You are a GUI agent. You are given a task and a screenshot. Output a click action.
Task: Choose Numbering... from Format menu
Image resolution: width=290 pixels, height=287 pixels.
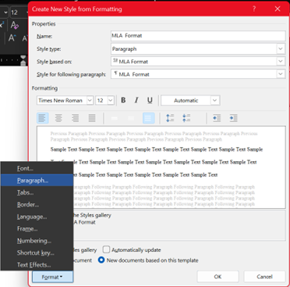(37, 241)
